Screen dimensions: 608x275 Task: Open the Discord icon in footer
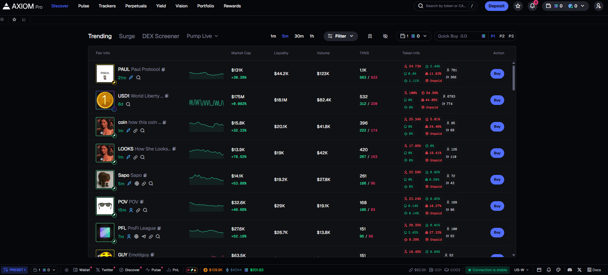pos(570,270)
